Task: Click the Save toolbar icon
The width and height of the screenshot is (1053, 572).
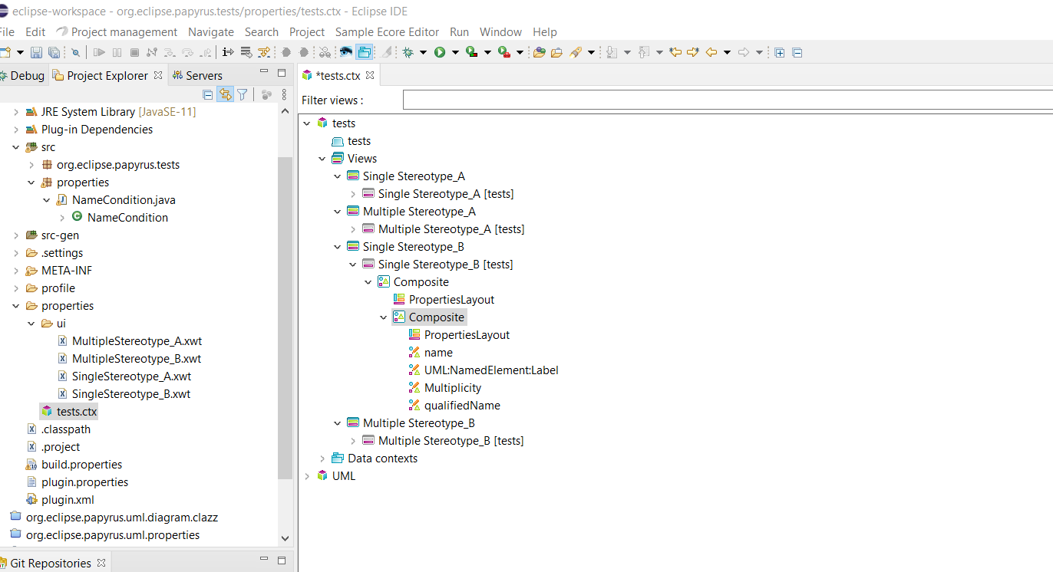Action: pyautogui.click(x=36, y=52)
